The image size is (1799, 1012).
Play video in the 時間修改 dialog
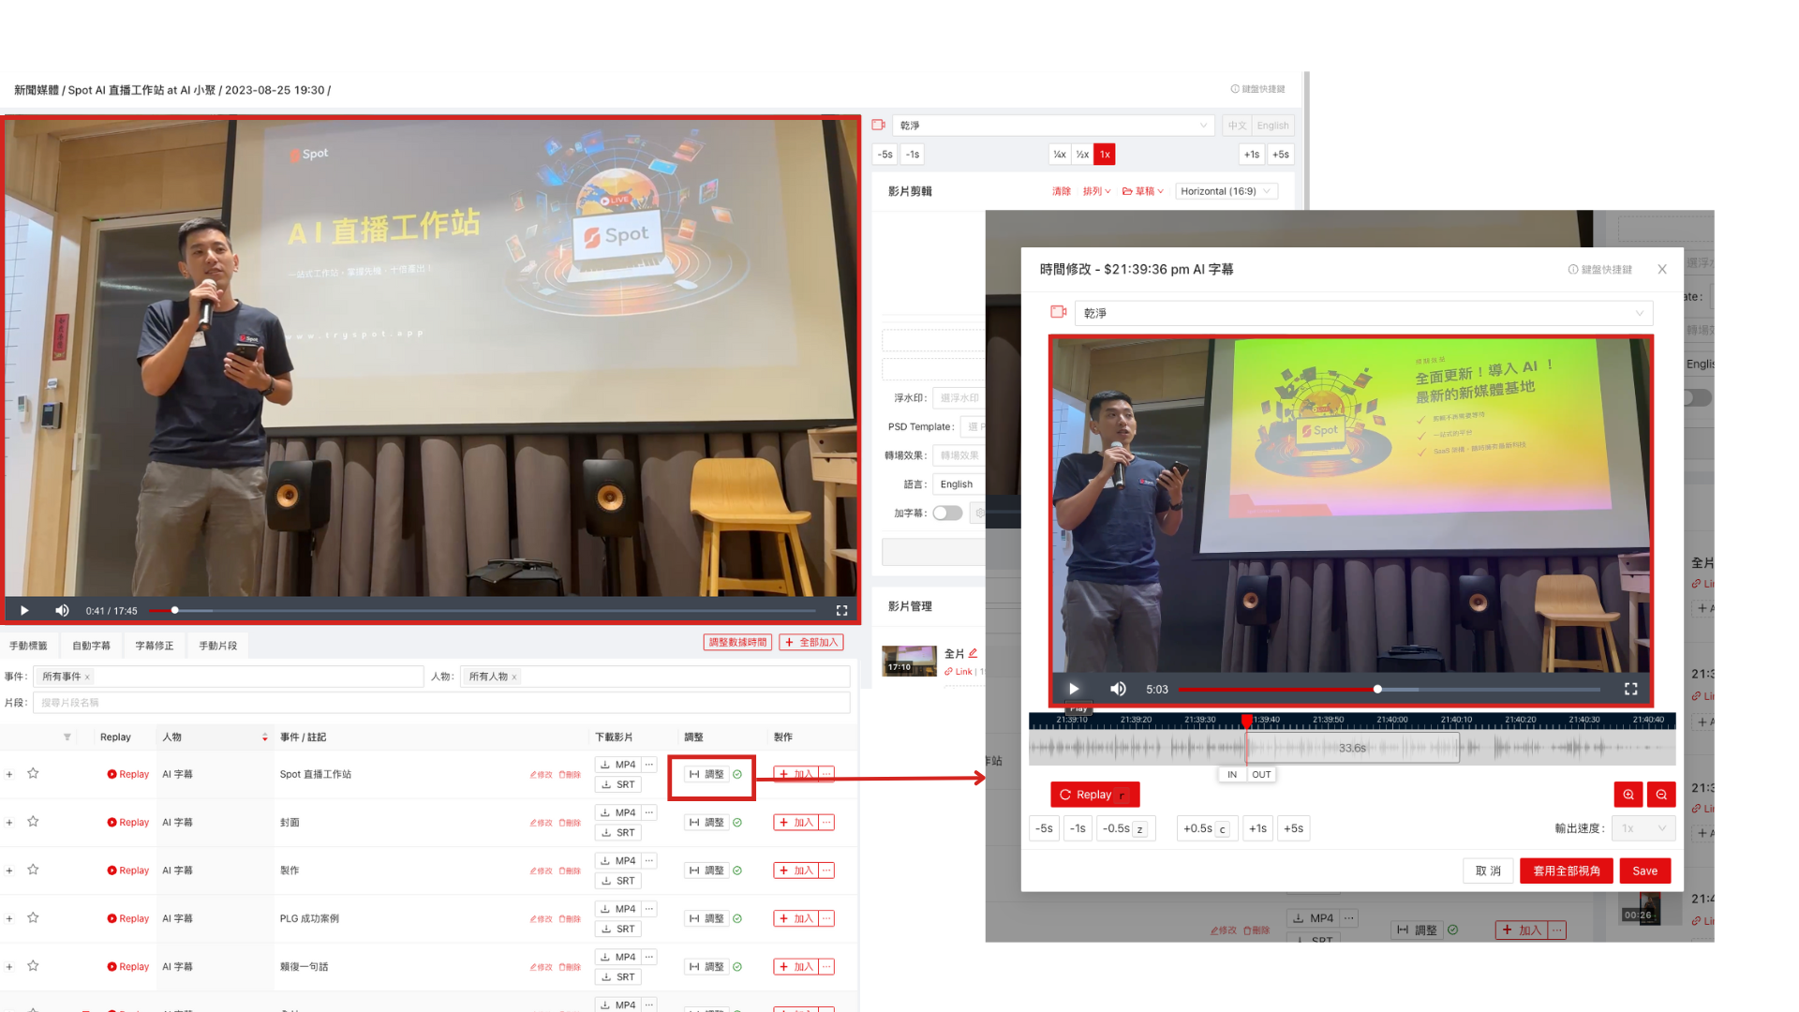point(1074,689)
